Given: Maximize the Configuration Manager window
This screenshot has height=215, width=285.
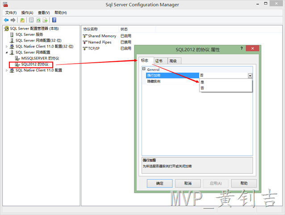Looking at the screenshot, I should (265, 4).
